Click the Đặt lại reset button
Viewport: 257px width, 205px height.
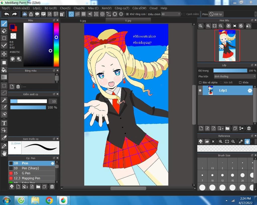coord(216,14)
